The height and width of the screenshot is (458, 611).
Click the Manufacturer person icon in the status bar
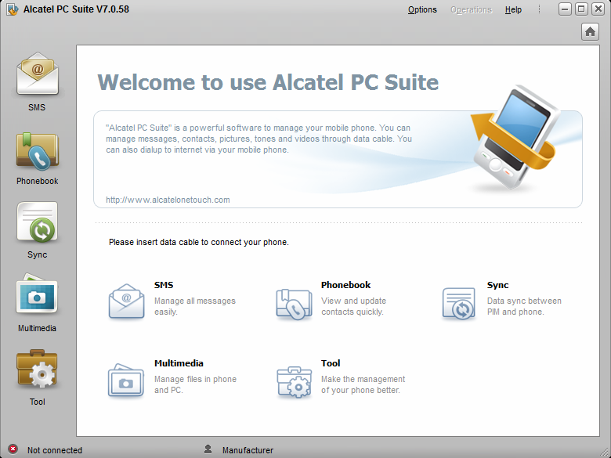tap(208, 449)
